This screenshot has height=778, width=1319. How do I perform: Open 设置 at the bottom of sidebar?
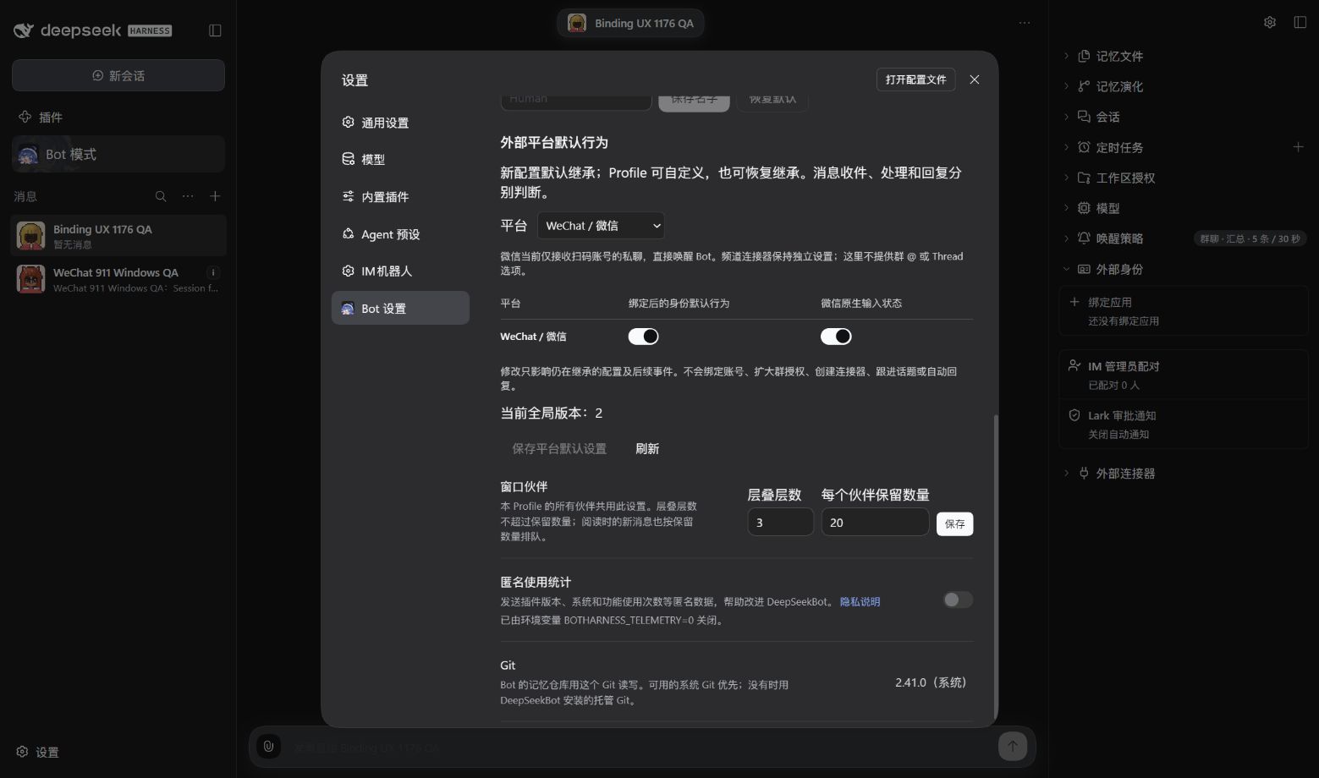38,752
